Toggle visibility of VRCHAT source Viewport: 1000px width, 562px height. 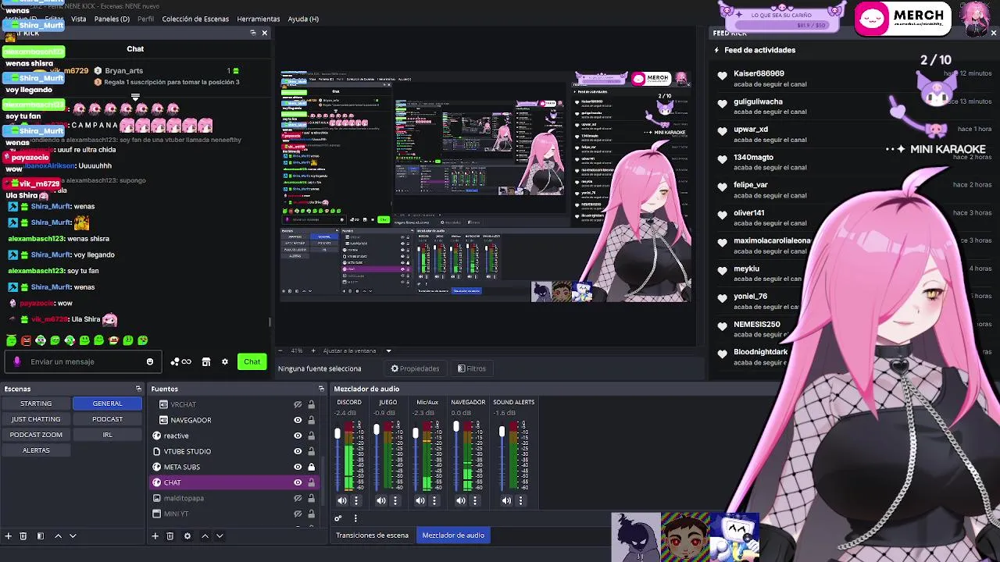pyautogui.click(x=298, y=404)
